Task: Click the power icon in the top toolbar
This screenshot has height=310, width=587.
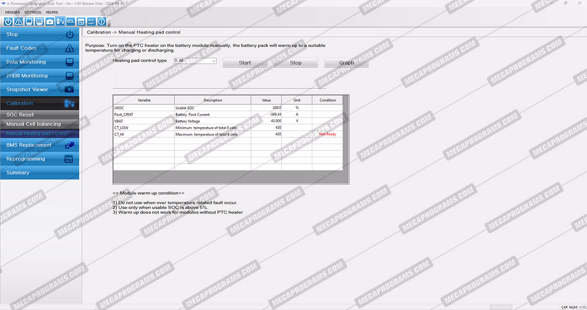Action: click(x=8, y=21)
